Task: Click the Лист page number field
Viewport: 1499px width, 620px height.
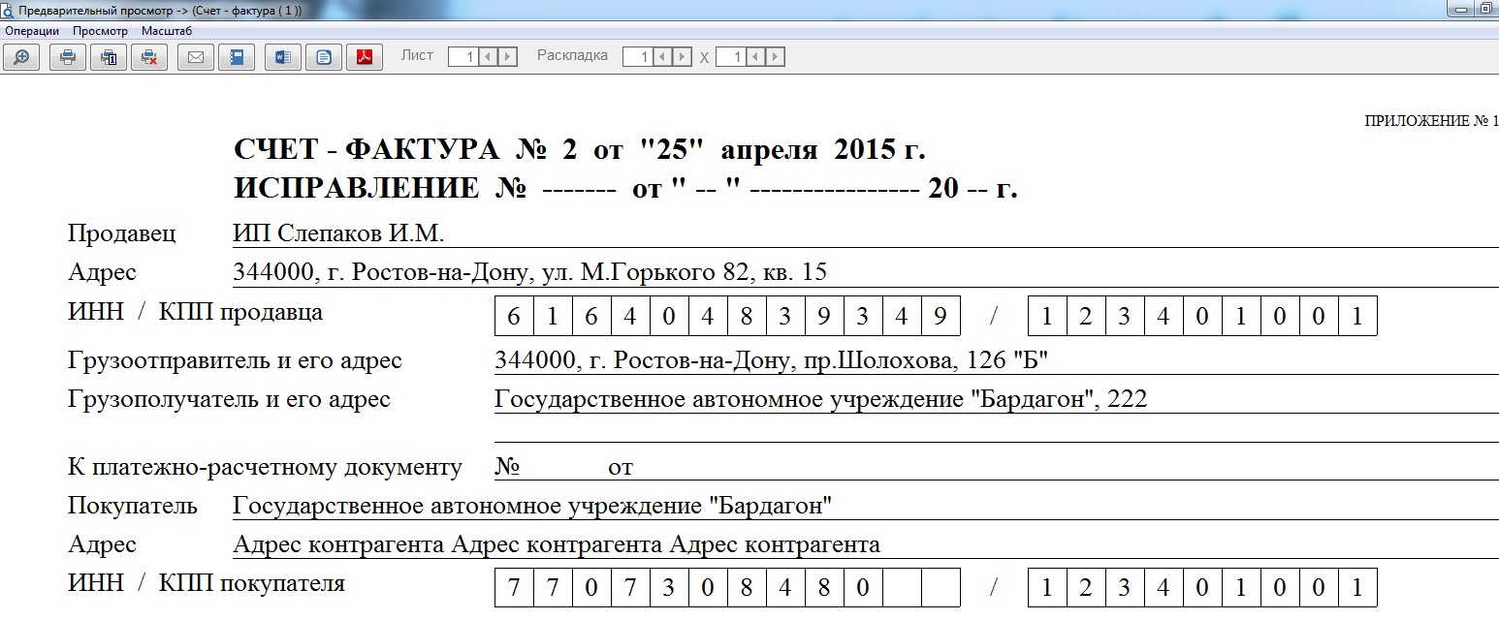Action: coord(464,57)
